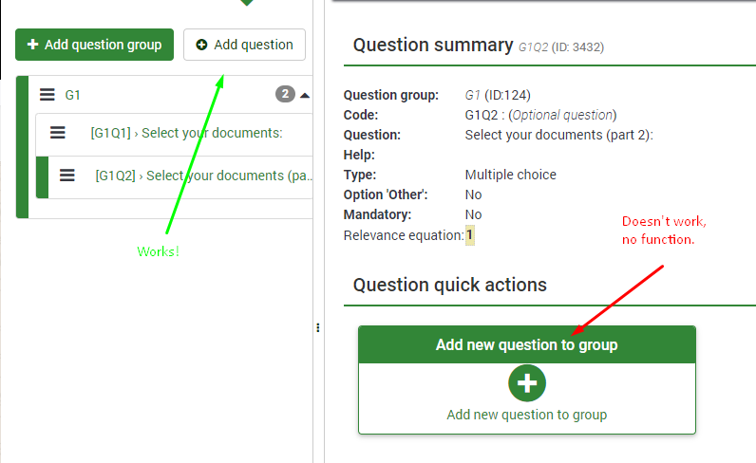756x463 pixels.
Task: Click the green Add question group button
Action: click(94, 45)
